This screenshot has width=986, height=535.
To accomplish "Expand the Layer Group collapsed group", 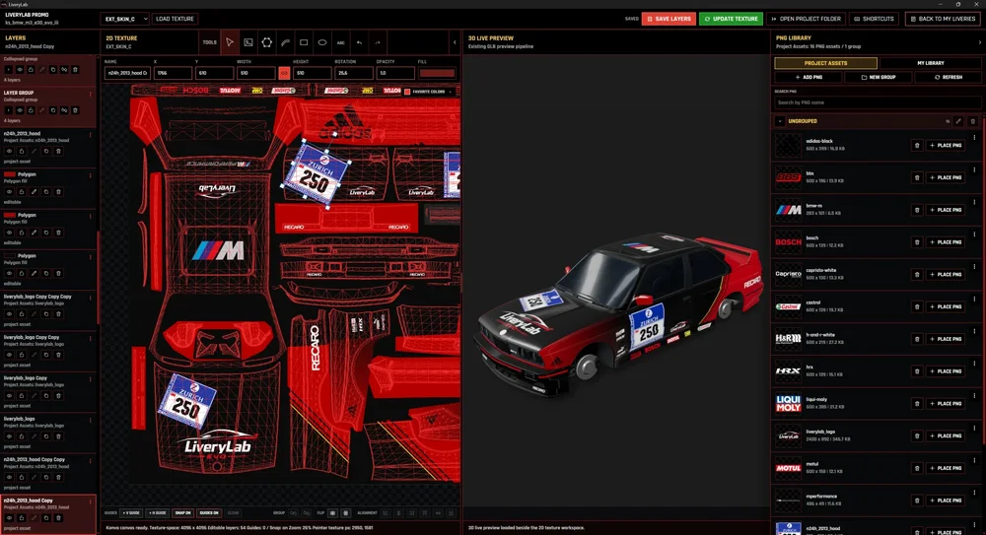I will point(9,110).
